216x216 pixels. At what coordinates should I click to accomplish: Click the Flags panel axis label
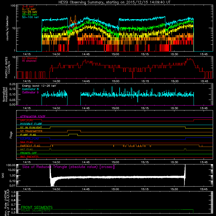pyautogui.click(x=11, y=135)
